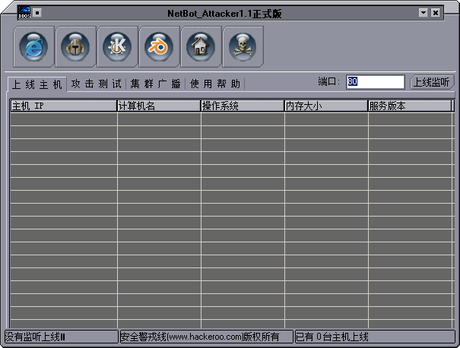460x348 pixels.
Task: Sort by the 操作系统 column header
Action: click(243, 106)
